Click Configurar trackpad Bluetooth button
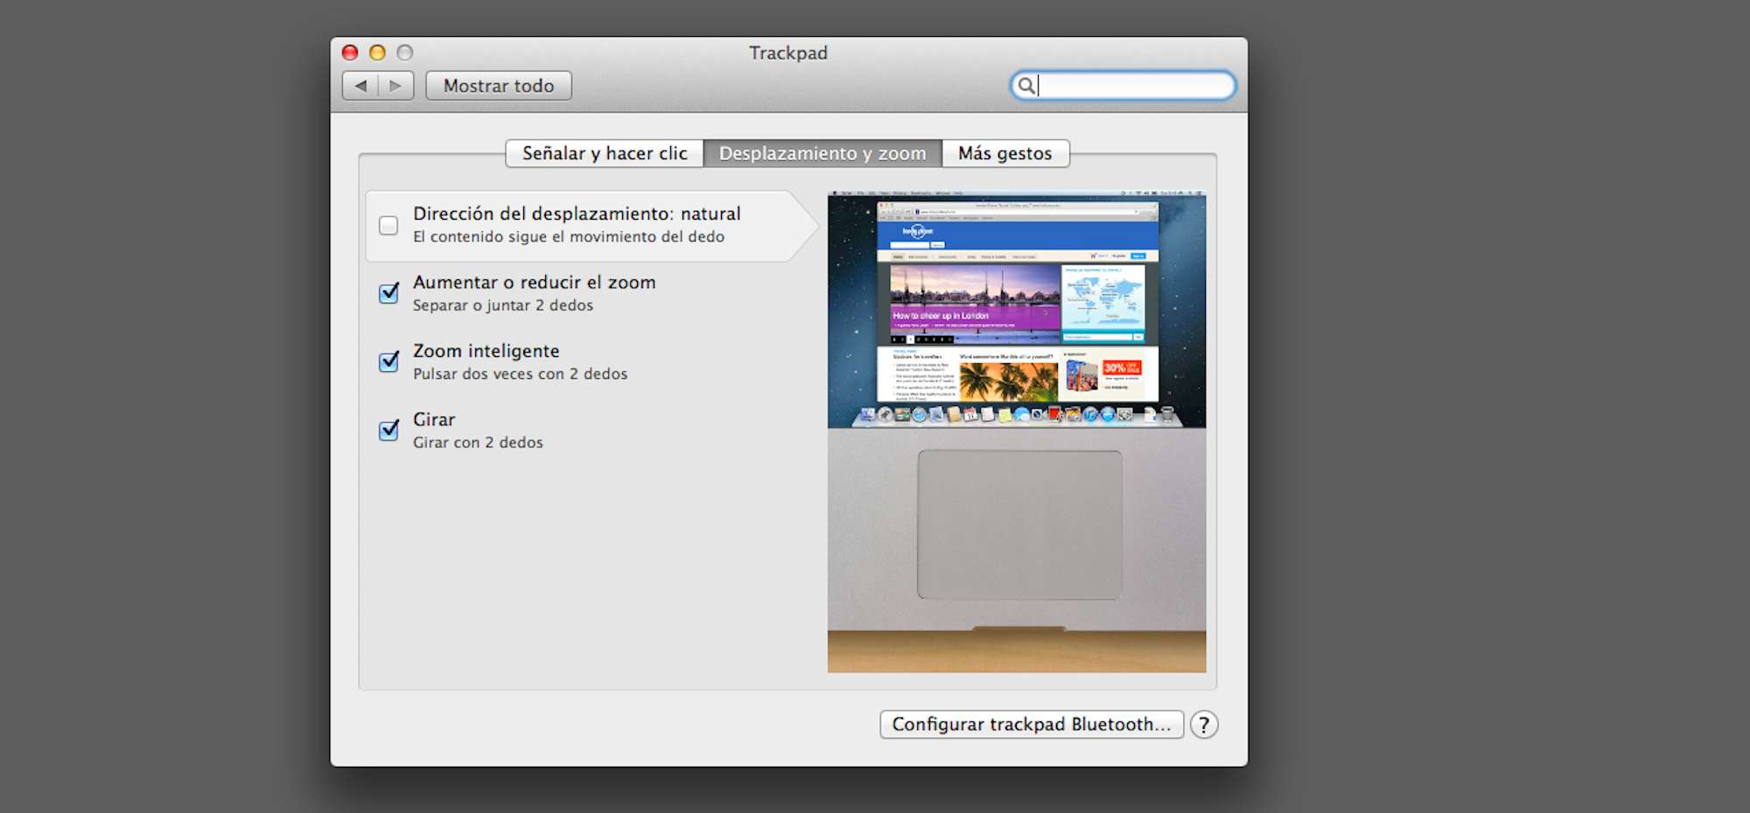Screen dimensions: 1750x813 (x=1031, y=725)
